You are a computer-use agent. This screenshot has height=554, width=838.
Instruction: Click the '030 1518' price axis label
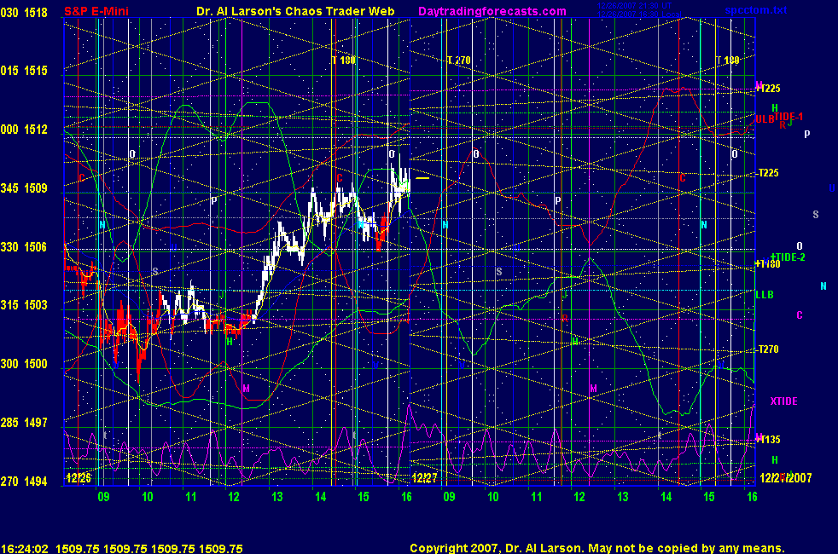click(x=24, y=12)
